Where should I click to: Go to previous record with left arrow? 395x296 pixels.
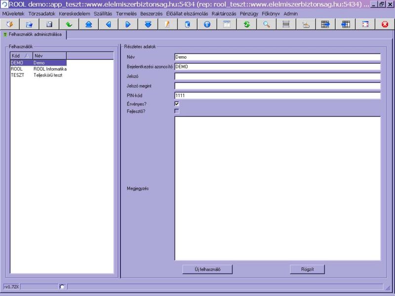tap(109, 24)
